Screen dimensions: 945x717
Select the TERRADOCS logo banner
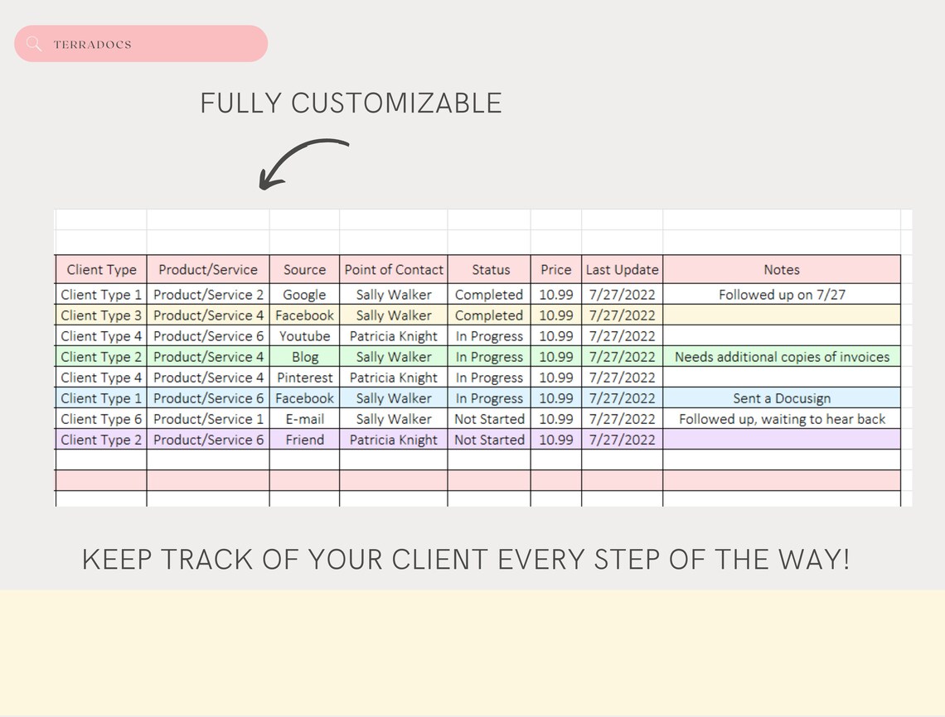140,43
